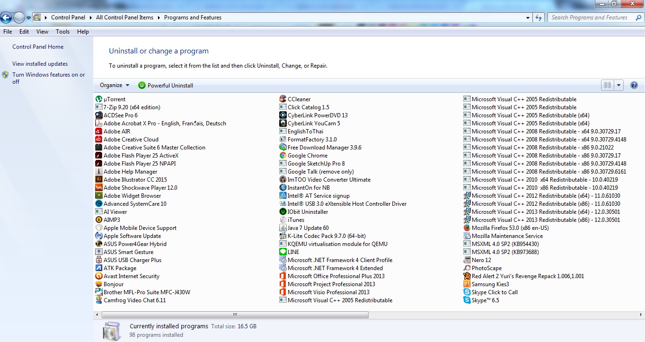The width and height of the screenshot is (645, 342).
Task: Click the scrollbar left arrow
Action: click(97, 315)
